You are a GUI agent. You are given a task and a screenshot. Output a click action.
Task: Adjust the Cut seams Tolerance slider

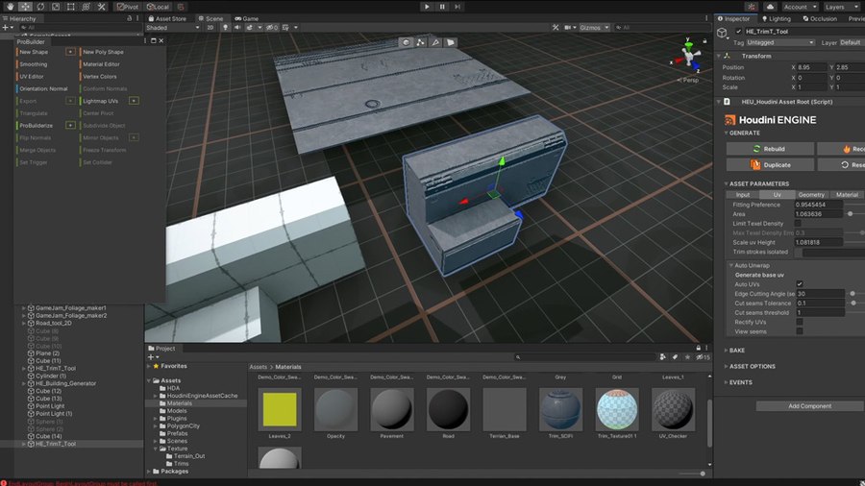853,304
